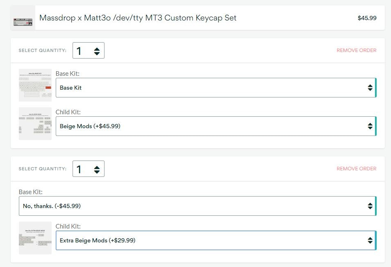Click arrow icon of 'No, thanks.' dropdown
Image resolution: width=391 pixels, height=267 pixels.
click(370, 206)
